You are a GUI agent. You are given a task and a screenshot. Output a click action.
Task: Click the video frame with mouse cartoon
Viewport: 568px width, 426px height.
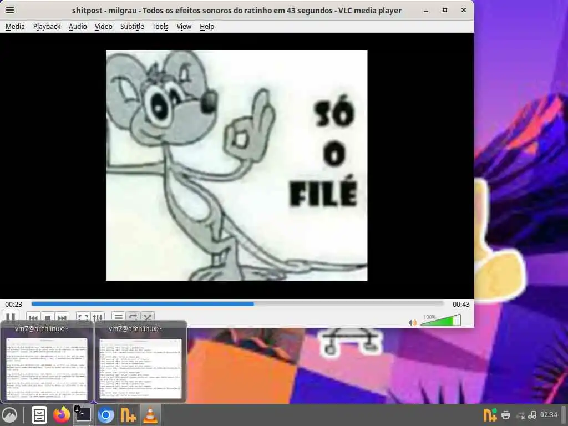236,165
